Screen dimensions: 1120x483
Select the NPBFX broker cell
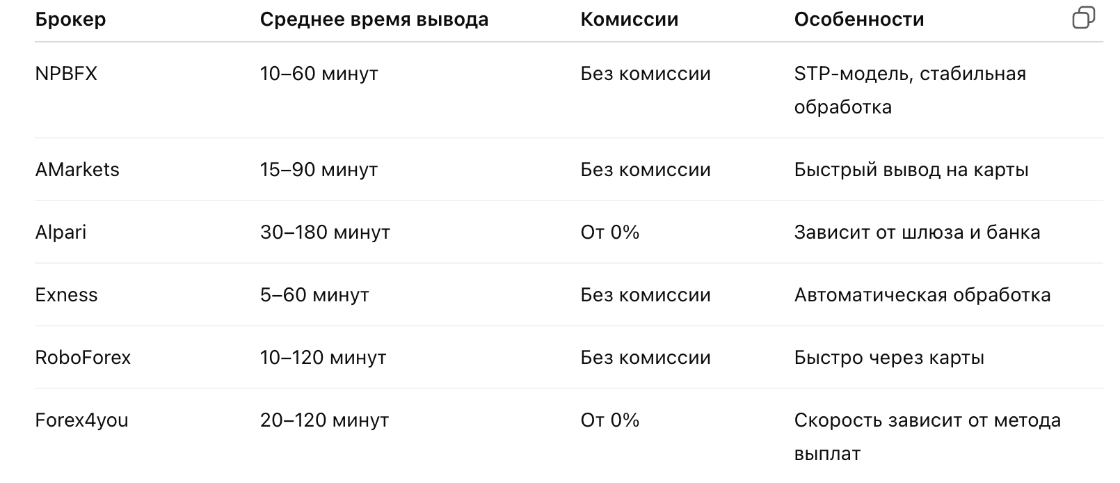[66, 74]
